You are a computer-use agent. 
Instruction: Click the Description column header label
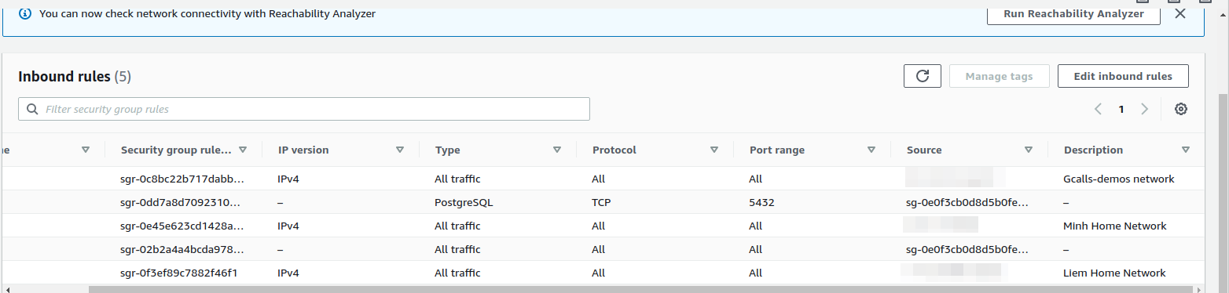pyautogui.click(x=1093, y=150)
